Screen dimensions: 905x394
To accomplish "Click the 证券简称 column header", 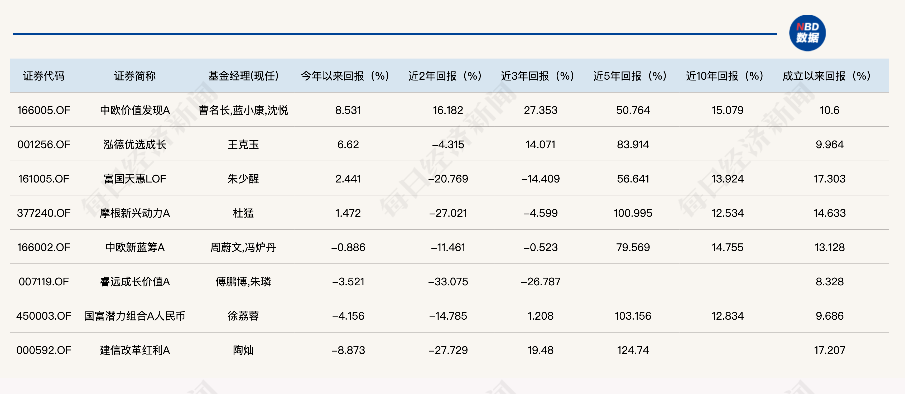I will tap(134, 76).
